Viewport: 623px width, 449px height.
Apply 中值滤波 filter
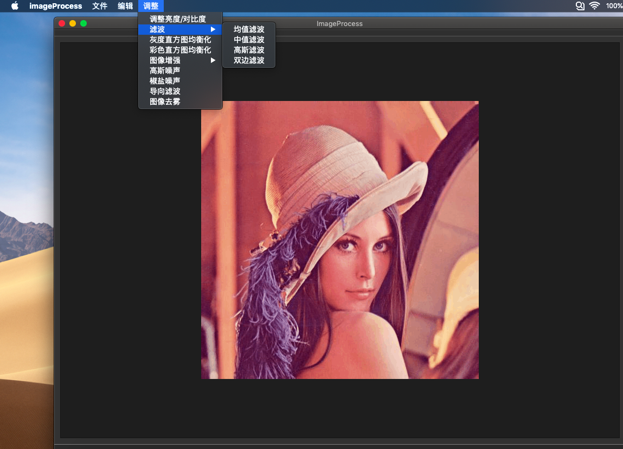tap(249, 40)
